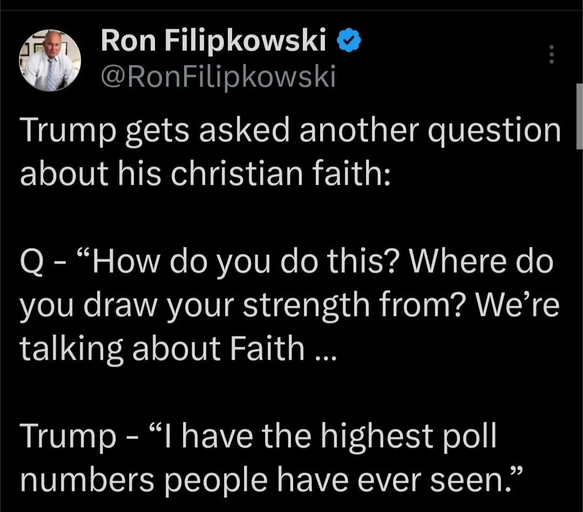Viewport: 583px width, 512px height.
Task: Click the line starting "Q - How do you"
Action: point(286,263)
